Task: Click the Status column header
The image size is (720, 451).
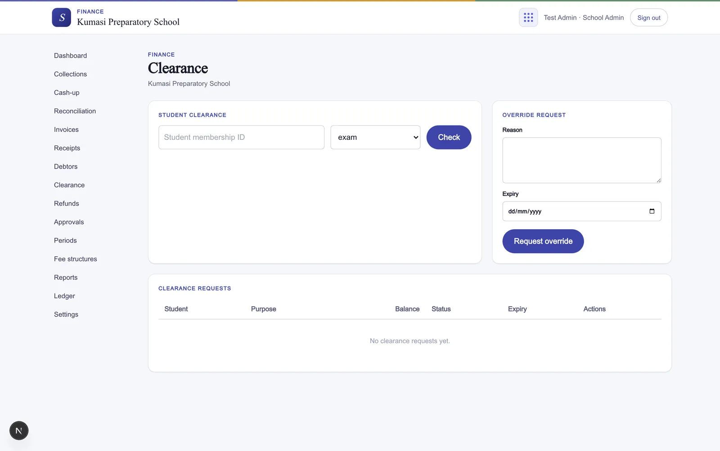Action: (441, 309)
